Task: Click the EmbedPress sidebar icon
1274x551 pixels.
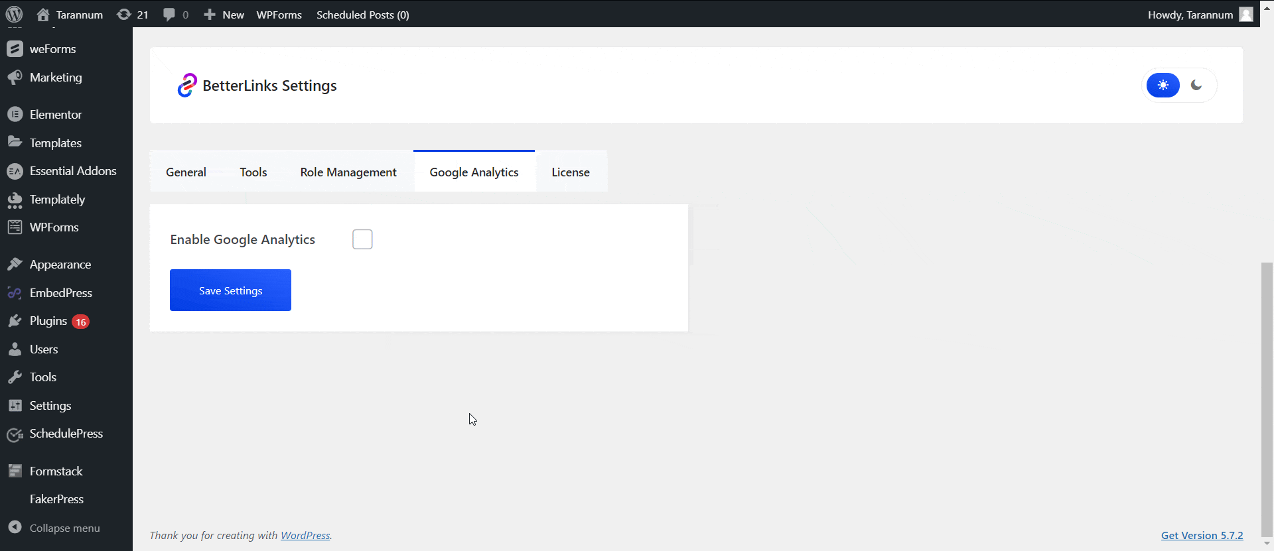Action: [x=15, y=292]
